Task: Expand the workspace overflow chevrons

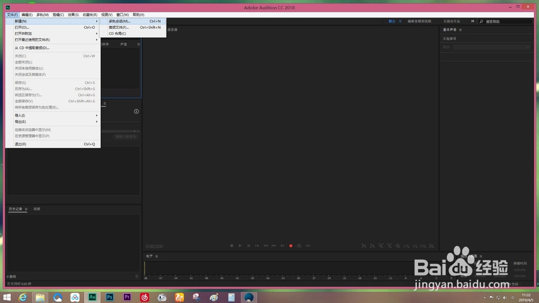Action: click(x=473, y=22)
